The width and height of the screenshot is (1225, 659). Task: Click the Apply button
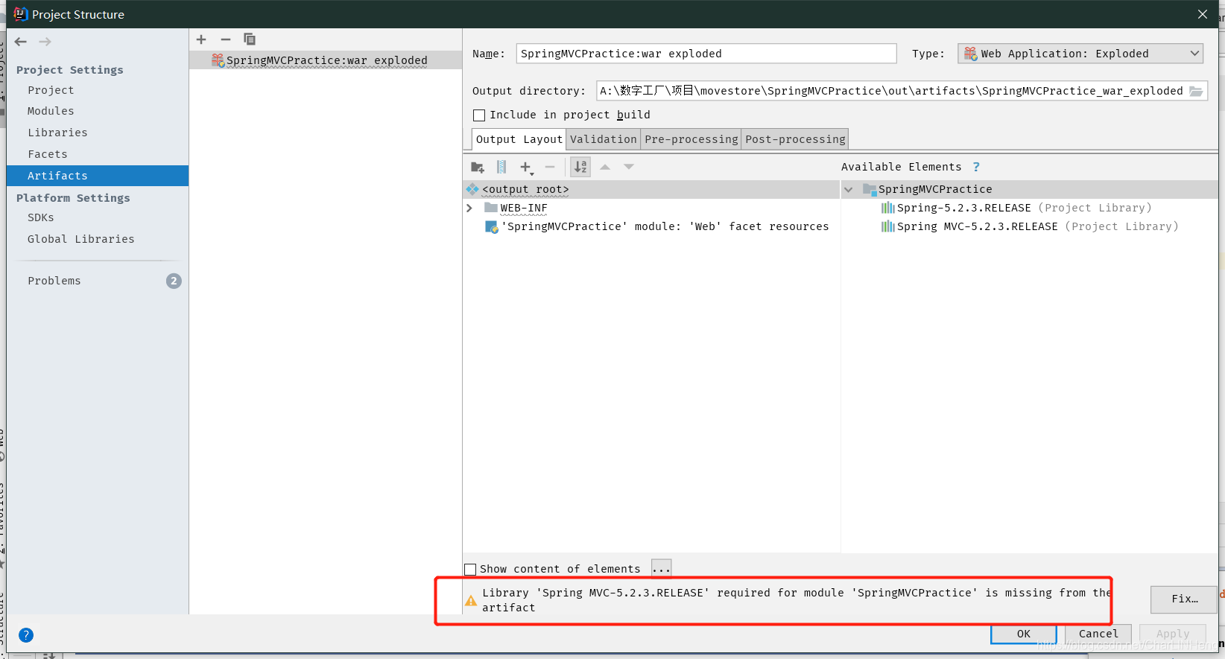click(1173, 634)
